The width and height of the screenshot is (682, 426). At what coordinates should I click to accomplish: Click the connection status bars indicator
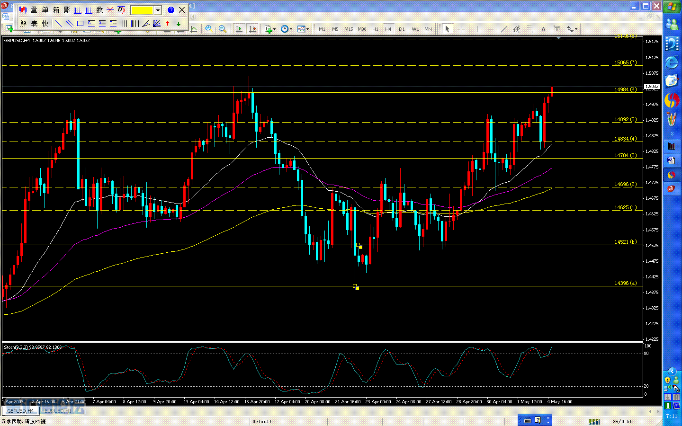[x=594, y=421]
